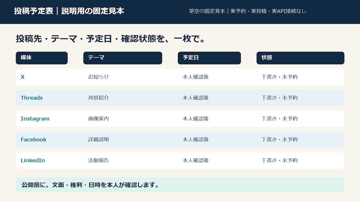Click the 予定日 column header
The image size is (360, 202).
coord(209,58)
